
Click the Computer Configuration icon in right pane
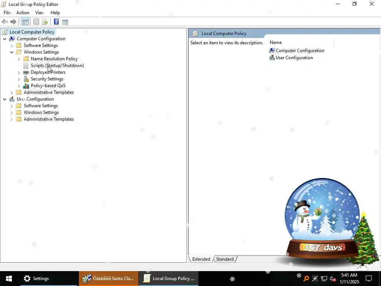[x=272, y=50]
